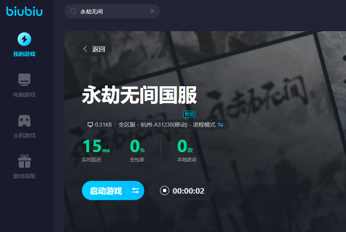Open My Games via lightning bolt icon
Image resolution: width=346 pixels, height=232 pixels.
tap(24, 39)
